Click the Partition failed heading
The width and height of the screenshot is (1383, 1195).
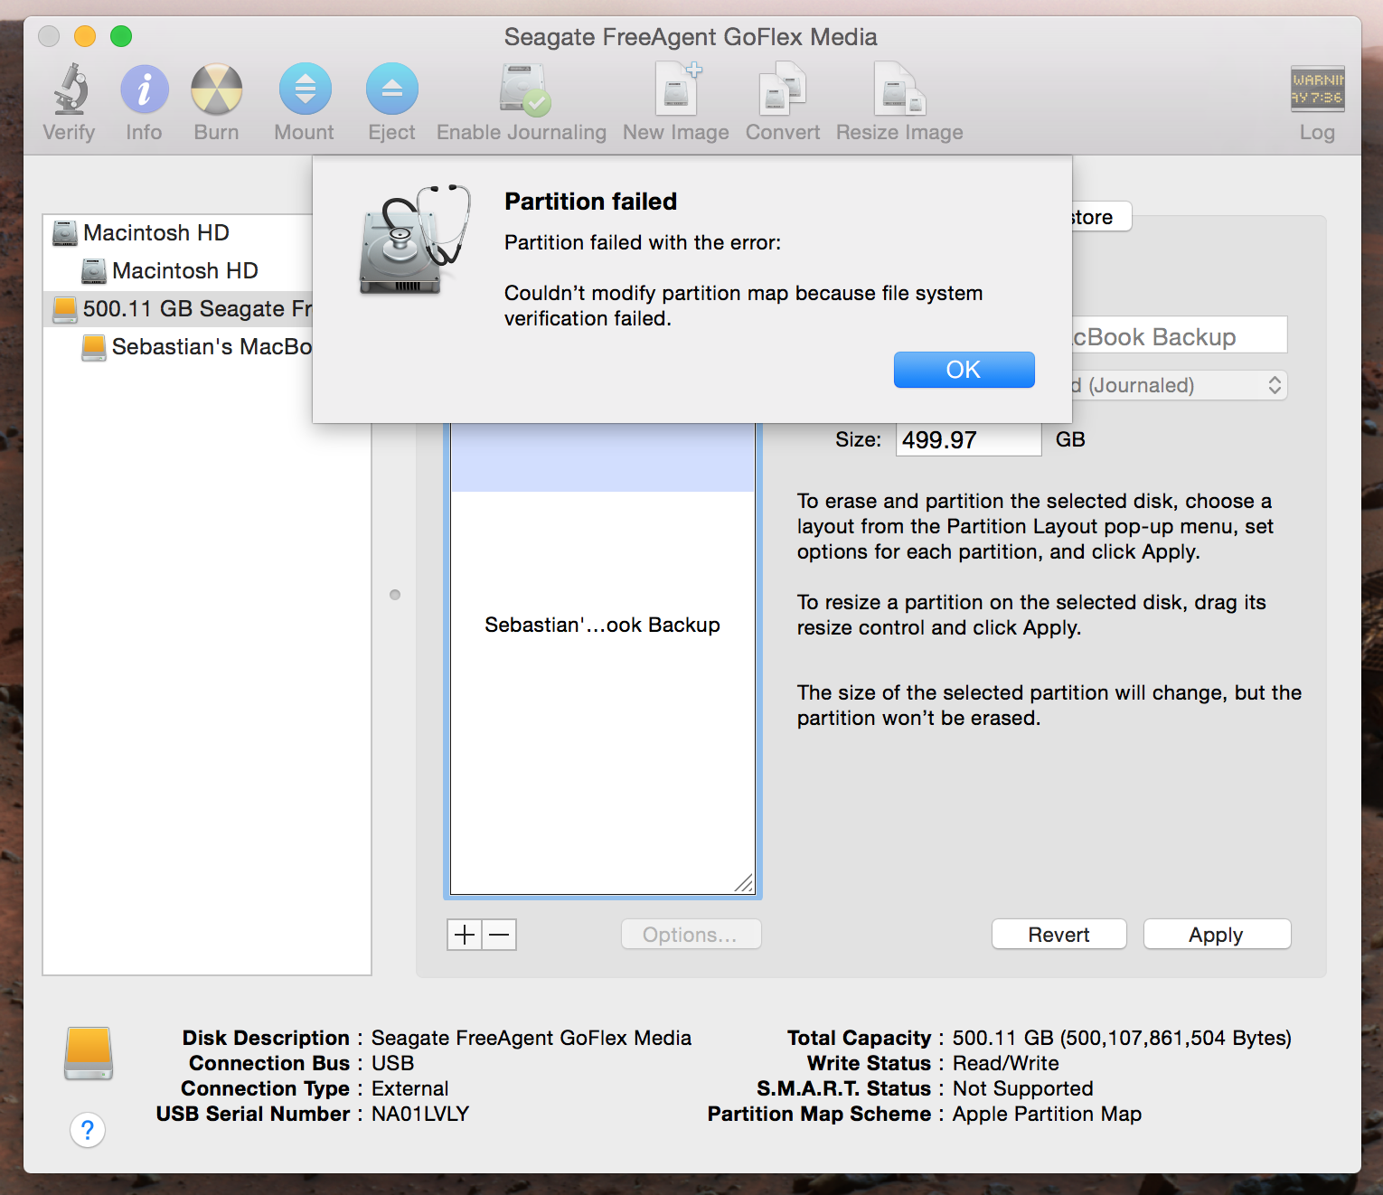point(590,201)
